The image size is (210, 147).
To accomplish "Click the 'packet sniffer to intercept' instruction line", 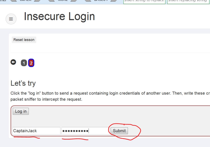I will point(46,99).
